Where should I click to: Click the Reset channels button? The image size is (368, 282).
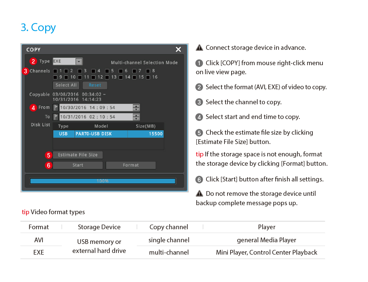(95, 85)
